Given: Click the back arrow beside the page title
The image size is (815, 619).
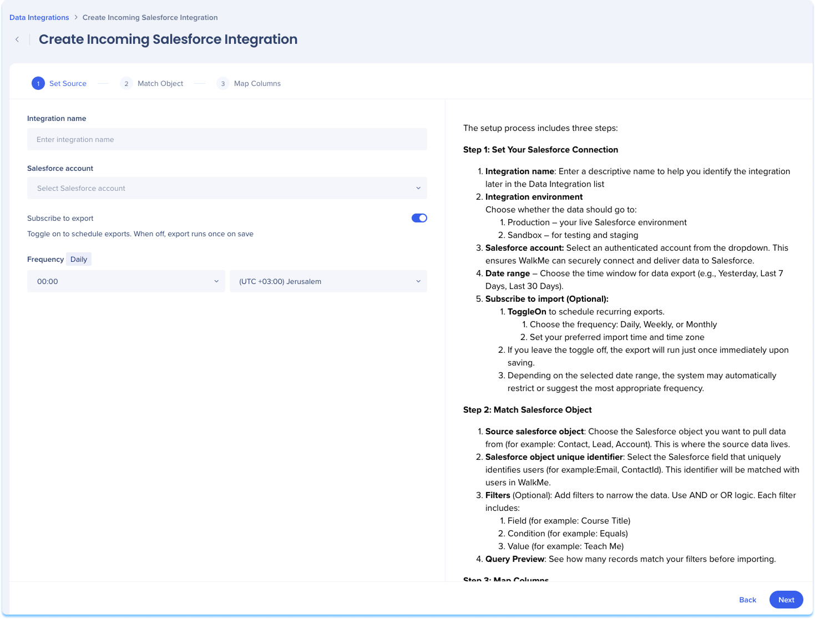Looking at the screenshot, I should pos(17,39).
